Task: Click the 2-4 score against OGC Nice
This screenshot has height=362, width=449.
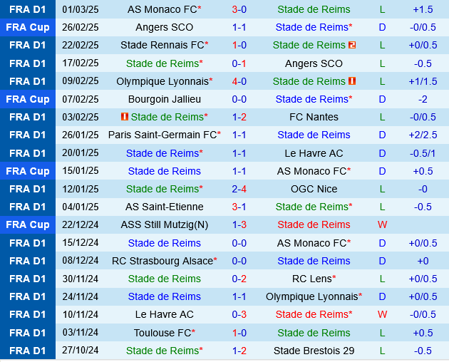Action: pos(239,189)
